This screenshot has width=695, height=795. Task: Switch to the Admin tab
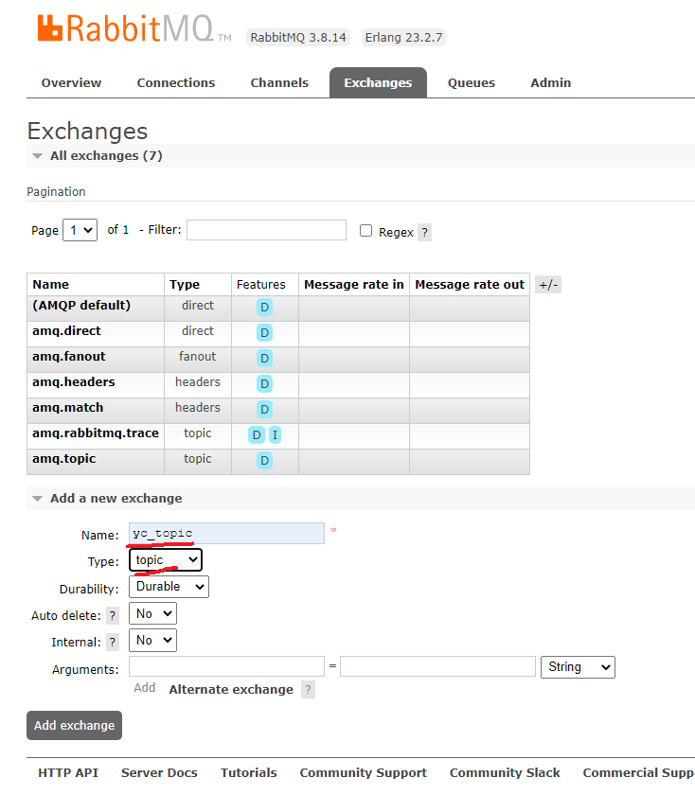[551, 82]
